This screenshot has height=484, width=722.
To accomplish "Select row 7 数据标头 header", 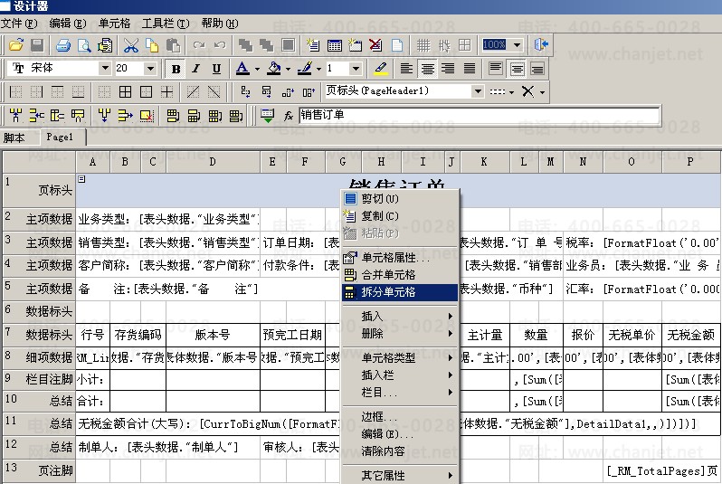I will (x=39, y=335).
